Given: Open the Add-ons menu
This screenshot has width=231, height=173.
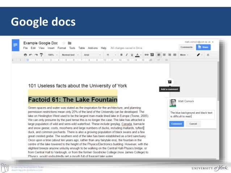Looking at the screenshot, I should pyautogui.click(x=93, y=48).
